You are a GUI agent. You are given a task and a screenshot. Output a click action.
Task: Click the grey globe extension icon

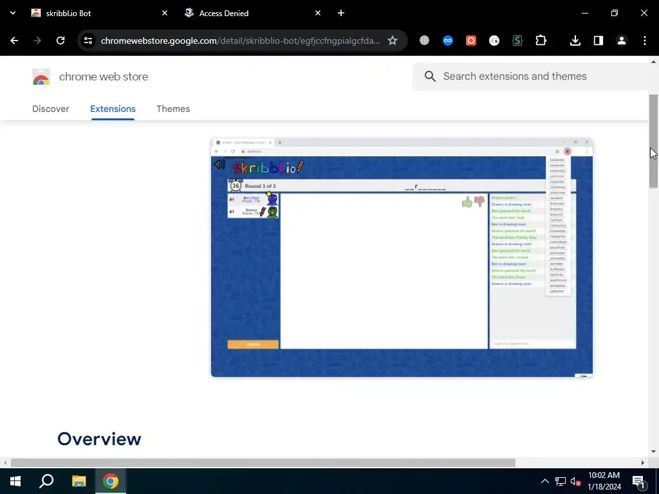tap(425, 41)
